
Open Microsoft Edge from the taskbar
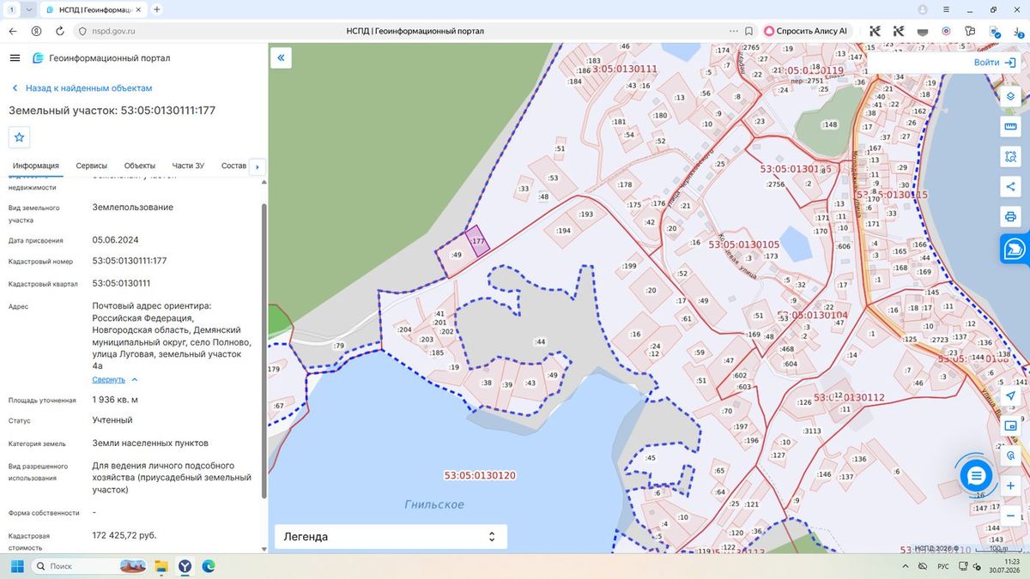tap(208, 566)
